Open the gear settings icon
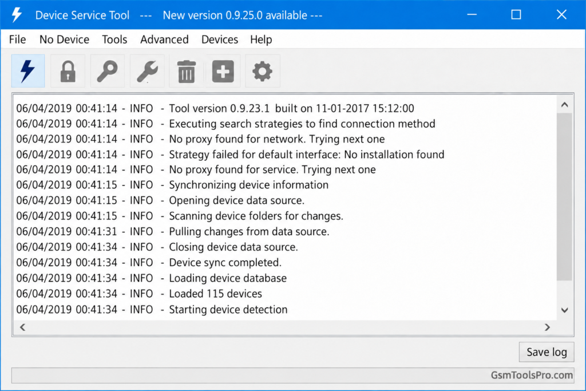Screen dimensions: 586x391 coord(262,71)
